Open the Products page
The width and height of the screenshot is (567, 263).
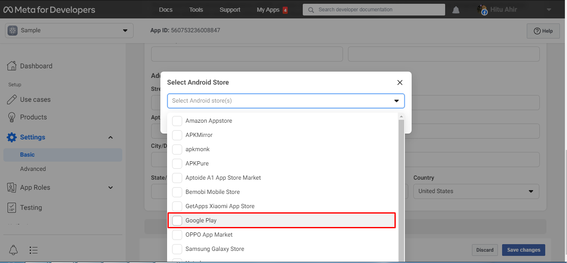(34, 117)
